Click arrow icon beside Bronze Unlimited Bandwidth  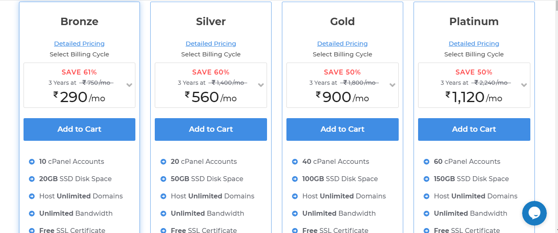[32, 214]
